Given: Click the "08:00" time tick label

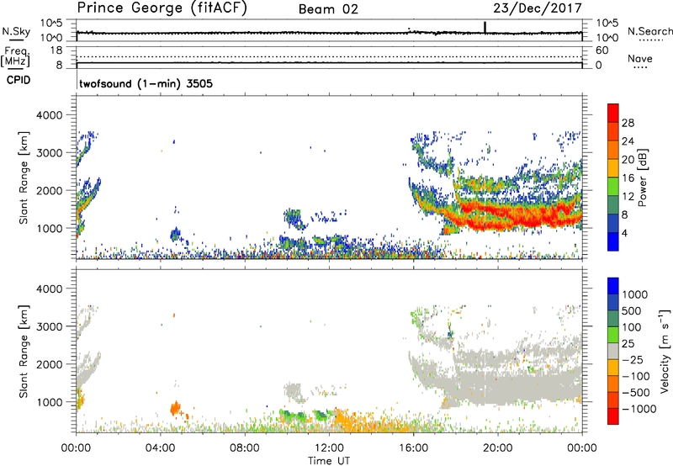Looking at the screenshot, I should [245, 448].
